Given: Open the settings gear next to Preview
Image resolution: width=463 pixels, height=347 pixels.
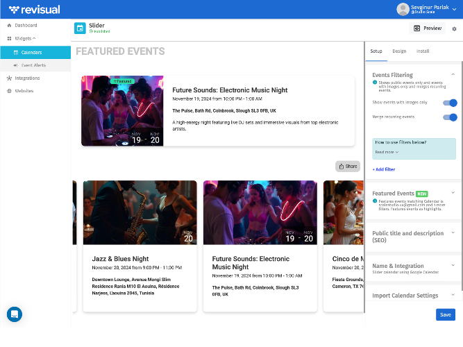Looking at the screenshot, I should point(454,28).
